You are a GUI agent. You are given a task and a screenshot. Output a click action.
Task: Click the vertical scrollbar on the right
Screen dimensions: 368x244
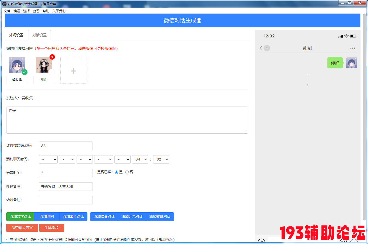(364, 117)
